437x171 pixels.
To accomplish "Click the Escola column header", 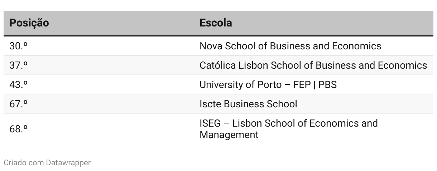I will coord(216,23).
